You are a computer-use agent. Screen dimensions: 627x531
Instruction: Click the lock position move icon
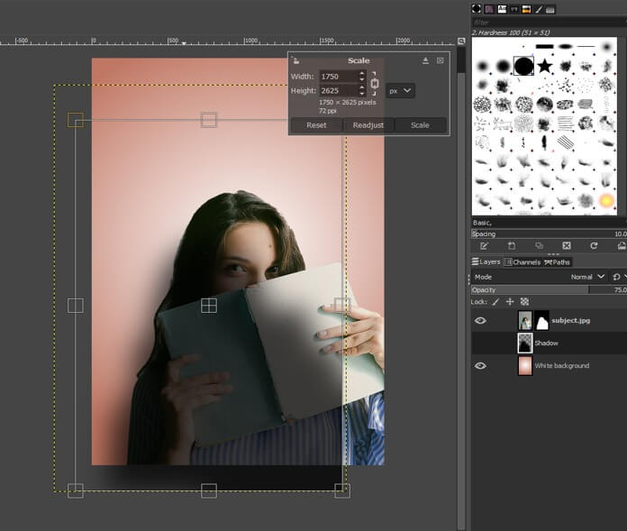click(x=510, y=301)
